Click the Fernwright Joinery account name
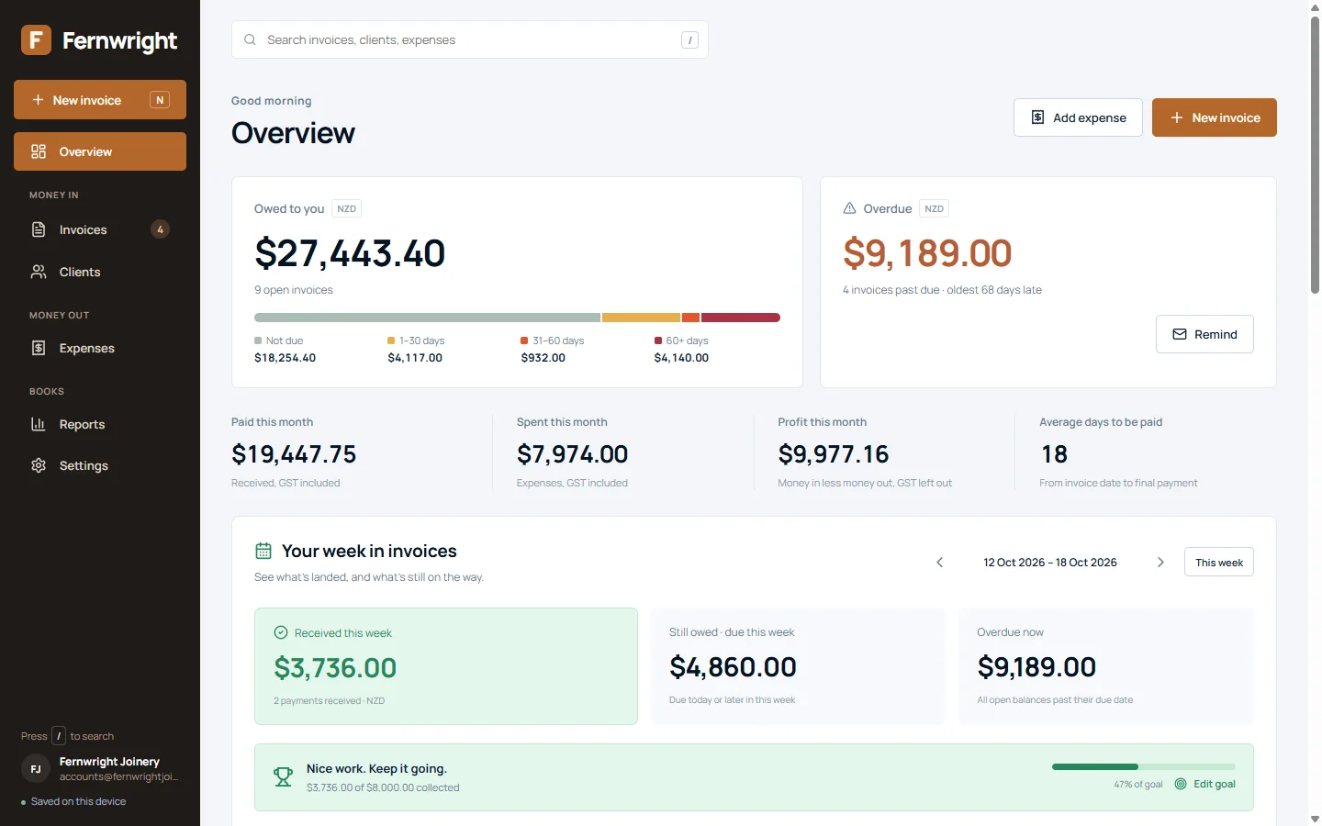The width and height of the screenshot is (1322, 826). pos(109,762)
